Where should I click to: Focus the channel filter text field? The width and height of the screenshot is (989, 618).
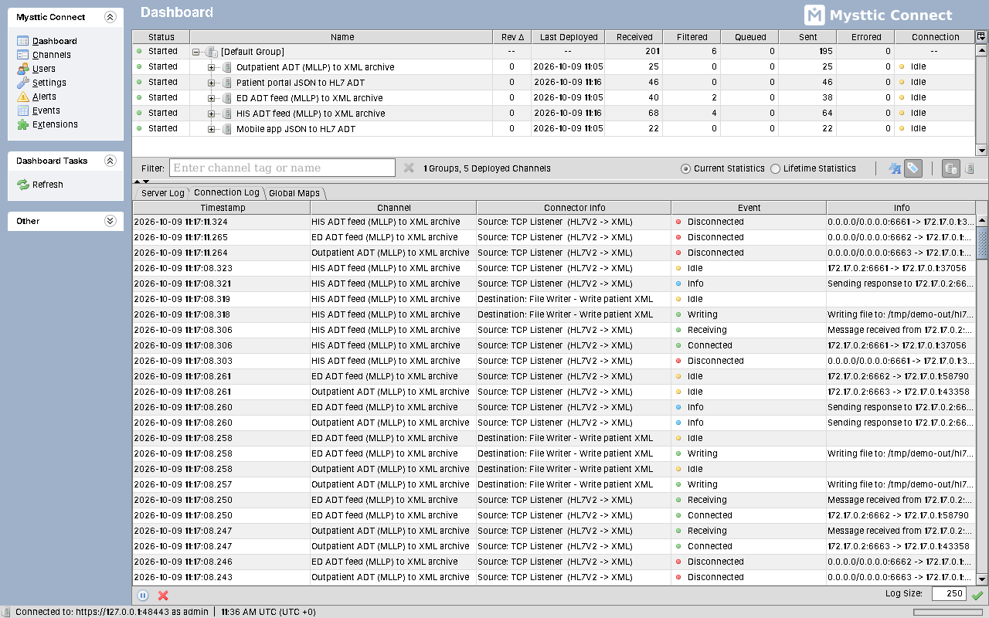point(283,168)
